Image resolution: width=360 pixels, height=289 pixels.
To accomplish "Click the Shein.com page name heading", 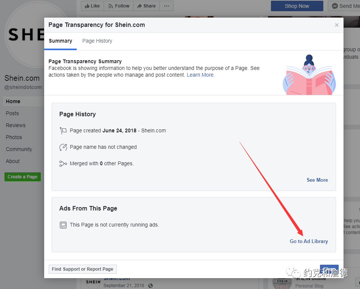I will click(22, 78).
